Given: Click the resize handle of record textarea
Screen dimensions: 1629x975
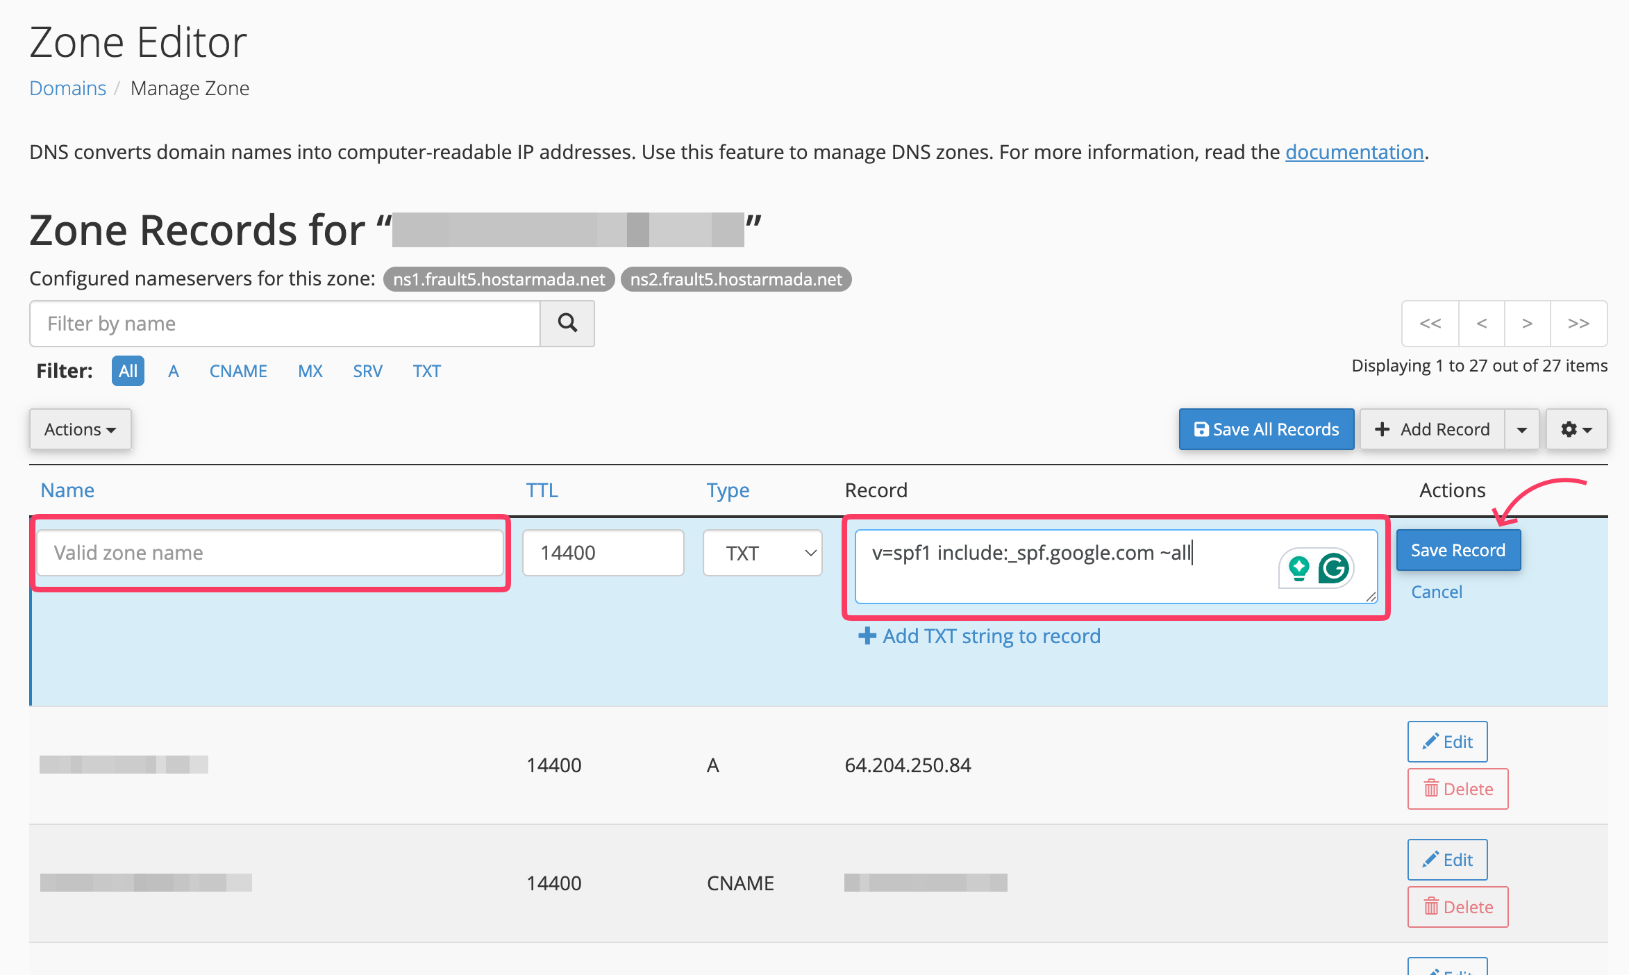Looking at the screenshot, I should (x=1371, y=597).
